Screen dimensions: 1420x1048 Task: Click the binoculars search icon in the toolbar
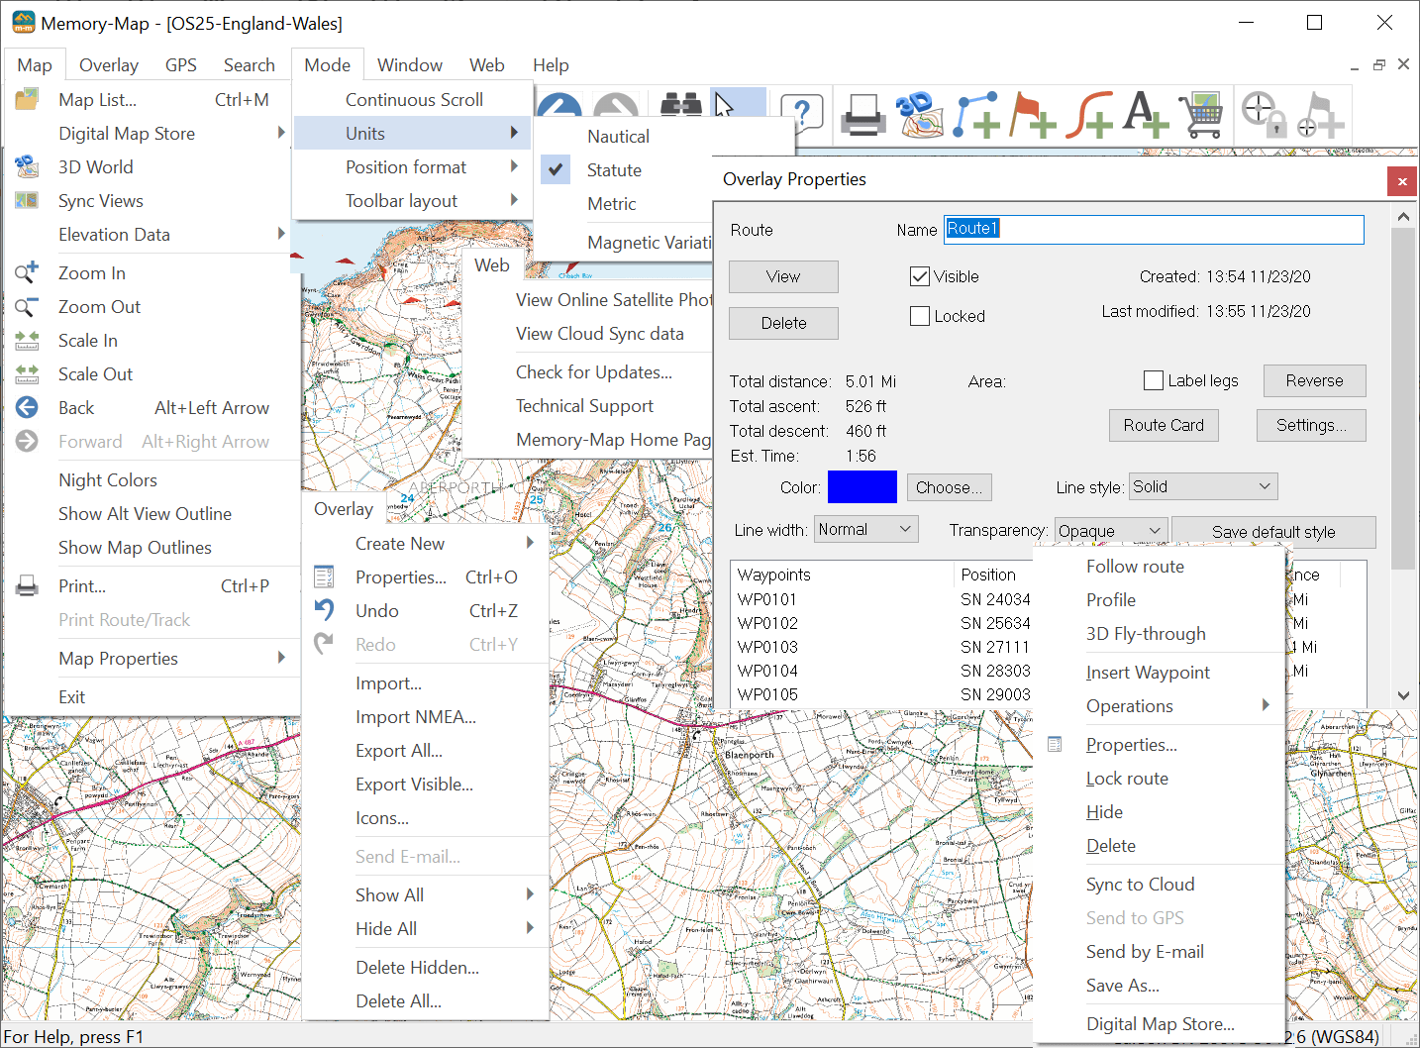681,105
